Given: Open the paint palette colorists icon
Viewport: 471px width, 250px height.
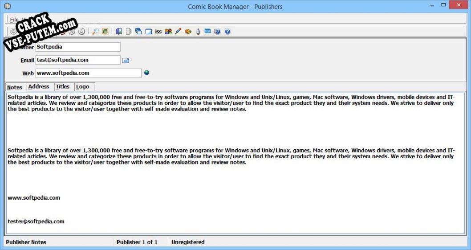Looking at the screenshot, I should pos(188,31).
